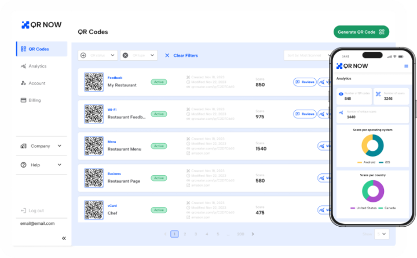Open the QR type filter dropdown
417x258 pixels.
coord(138,56)
